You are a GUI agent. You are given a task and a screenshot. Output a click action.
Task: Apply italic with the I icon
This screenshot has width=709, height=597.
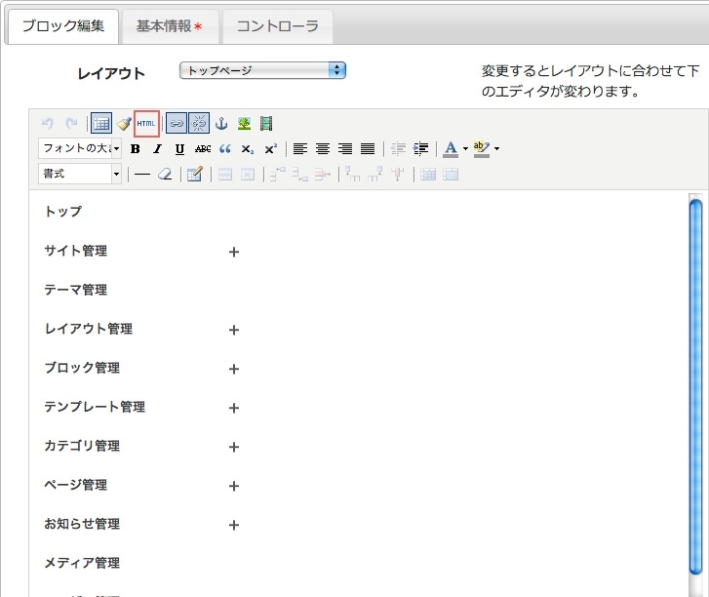pyautogui.click(x=157, y=149)
